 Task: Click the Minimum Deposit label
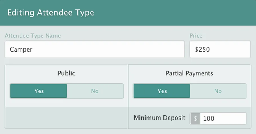(x=159, y=118)
